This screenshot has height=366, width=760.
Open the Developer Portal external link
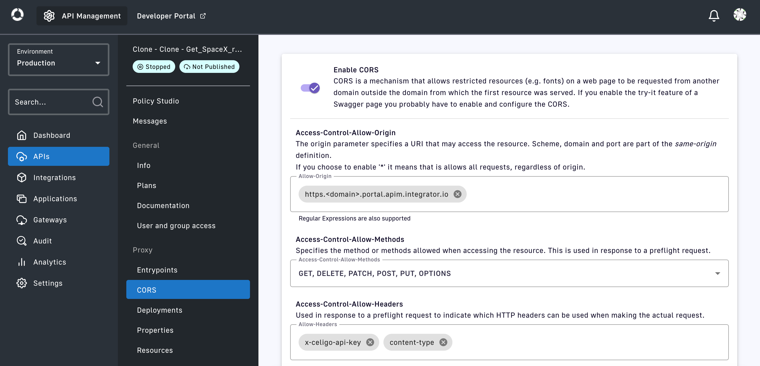coord(171,16)
